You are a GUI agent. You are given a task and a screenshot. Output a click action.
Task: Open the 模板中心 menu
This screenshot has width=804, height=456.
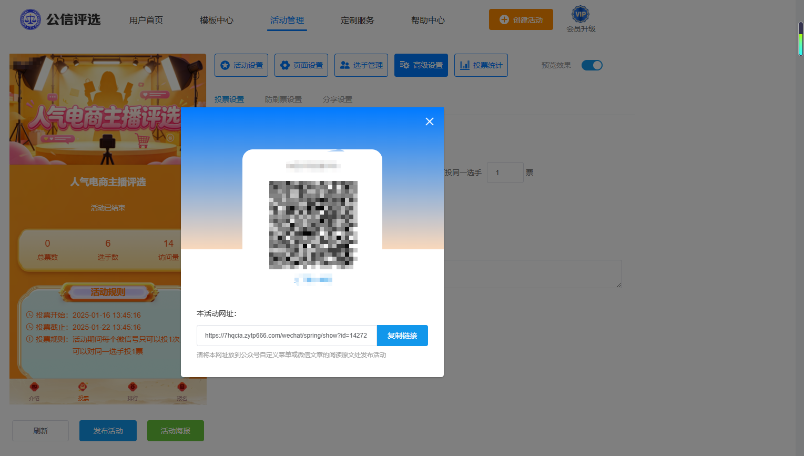[x=217, y=20]
